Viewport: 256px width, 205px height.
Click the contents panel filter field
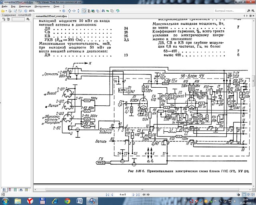(18, 19)
